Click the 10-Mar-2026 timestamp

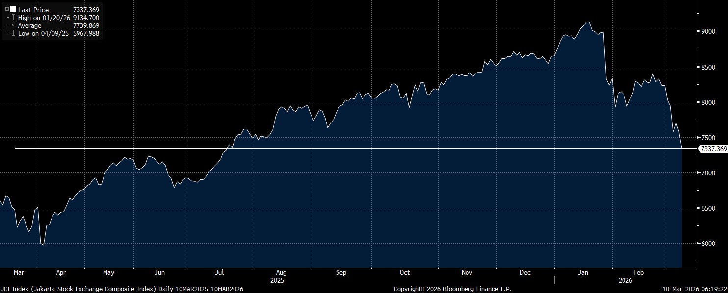coord(695,289)
